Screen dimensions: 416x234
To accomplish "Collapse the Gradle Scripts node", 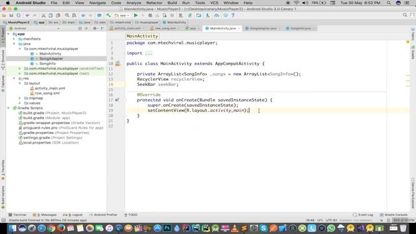I will pyautogui.click(x=8, y=108).
